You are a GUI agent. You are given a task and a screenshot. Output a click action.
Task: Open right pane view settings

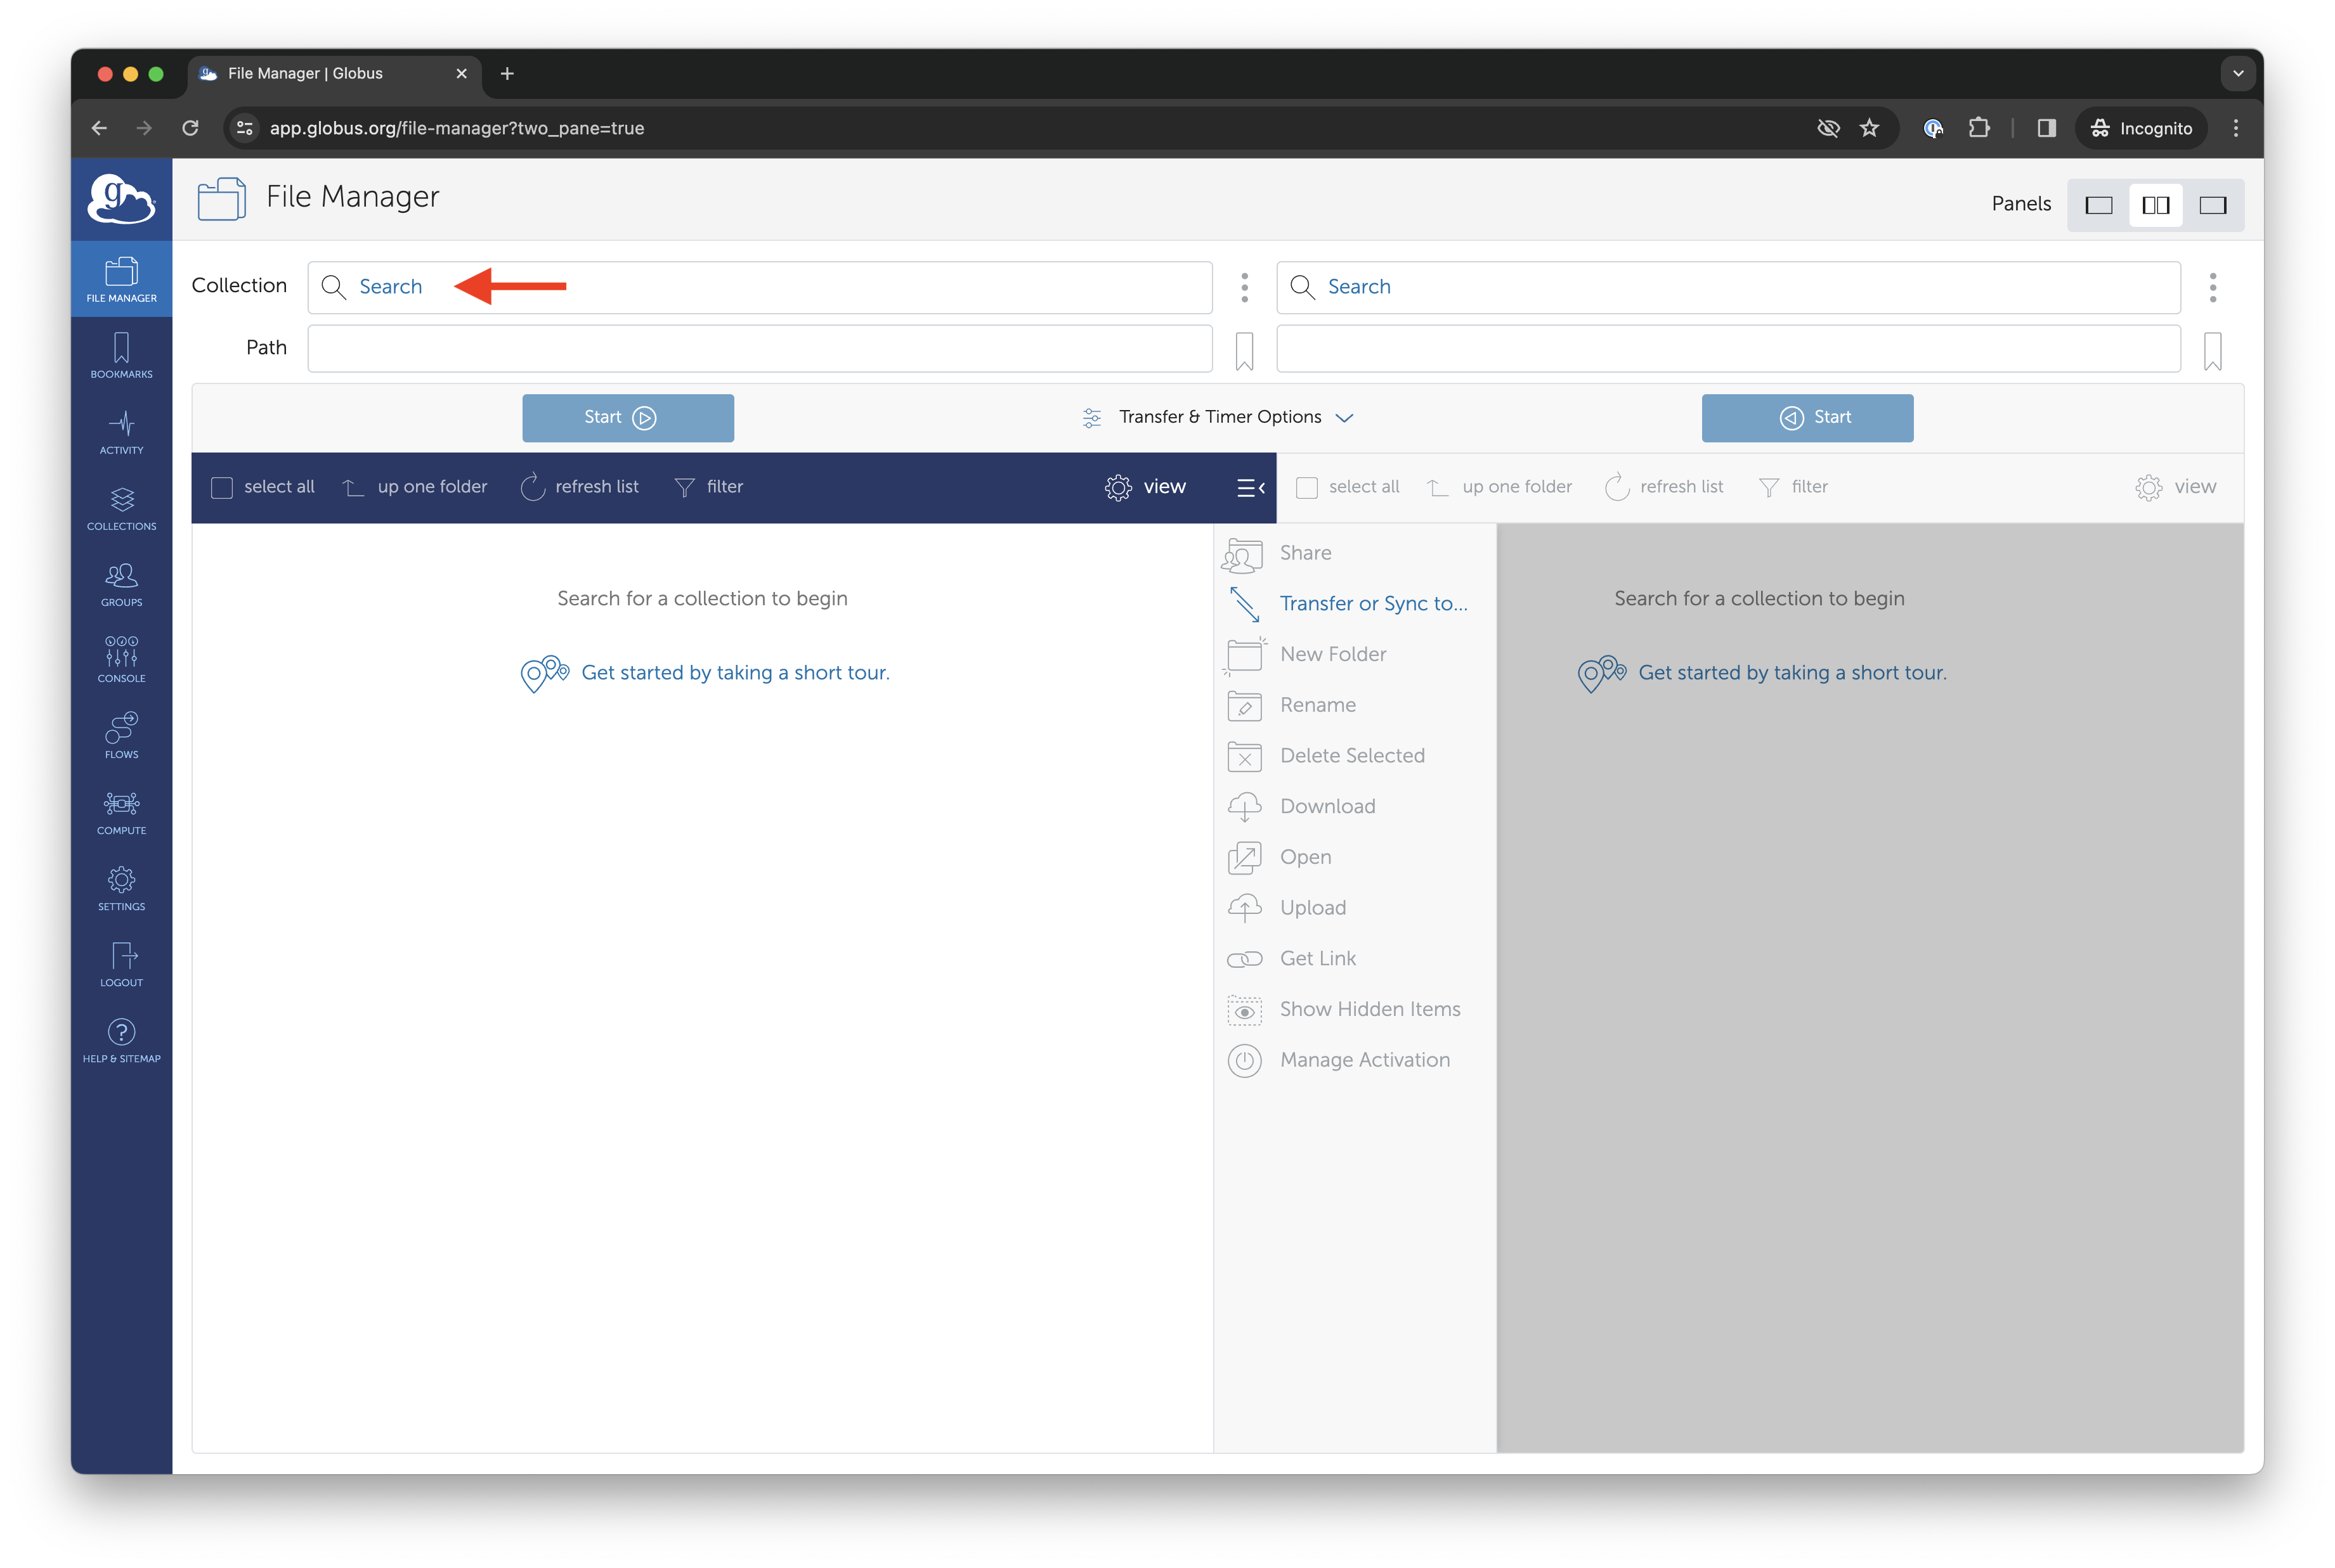(x=2175, y=487)
